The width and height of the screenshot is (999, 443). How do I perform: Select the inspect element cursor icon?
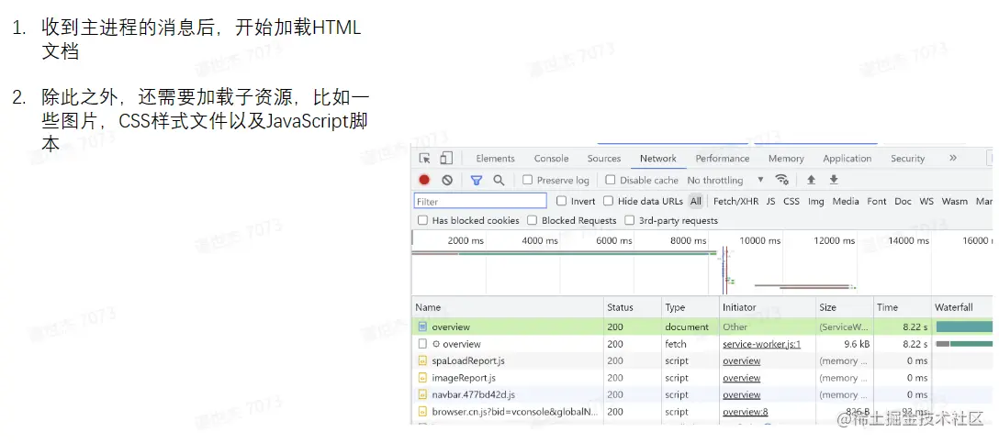[x=425, y=159]
